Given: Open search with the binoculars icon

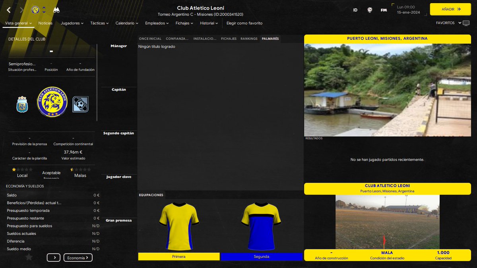Looking at the screenshot, I should pyautogui.click(x=56, y=10).
